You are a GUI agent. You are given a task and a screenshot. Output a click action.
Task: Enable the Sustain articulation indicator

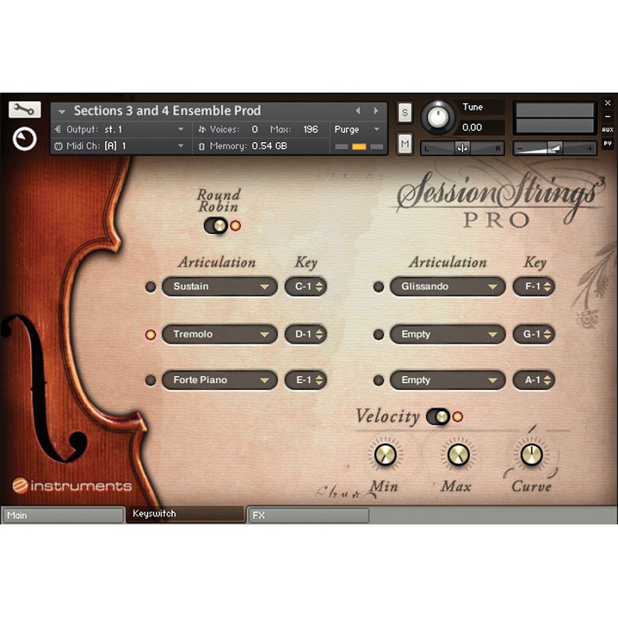pyautogui.click(x=151, y=287)
